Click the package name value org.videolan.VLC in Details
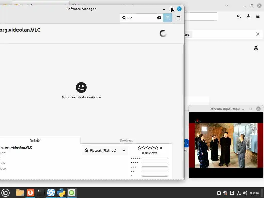The image size is (264, 198). click(x=19, y=147)
